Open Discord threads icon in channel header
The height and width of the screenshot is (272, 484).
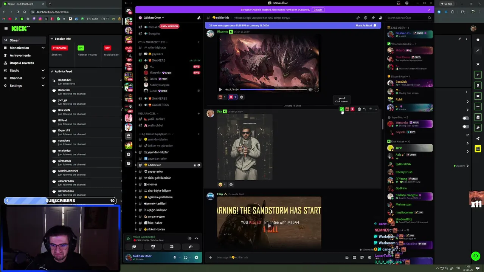358,18
